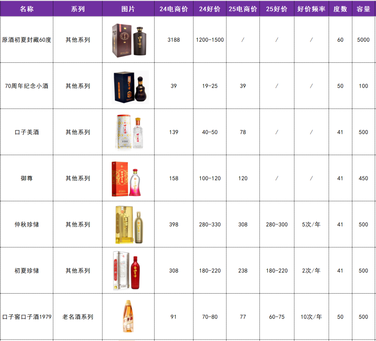Image resolution: width=376 pixels, height=341 pixels.
Task: Click the 60 degree cell
Action: coord(340,40)
